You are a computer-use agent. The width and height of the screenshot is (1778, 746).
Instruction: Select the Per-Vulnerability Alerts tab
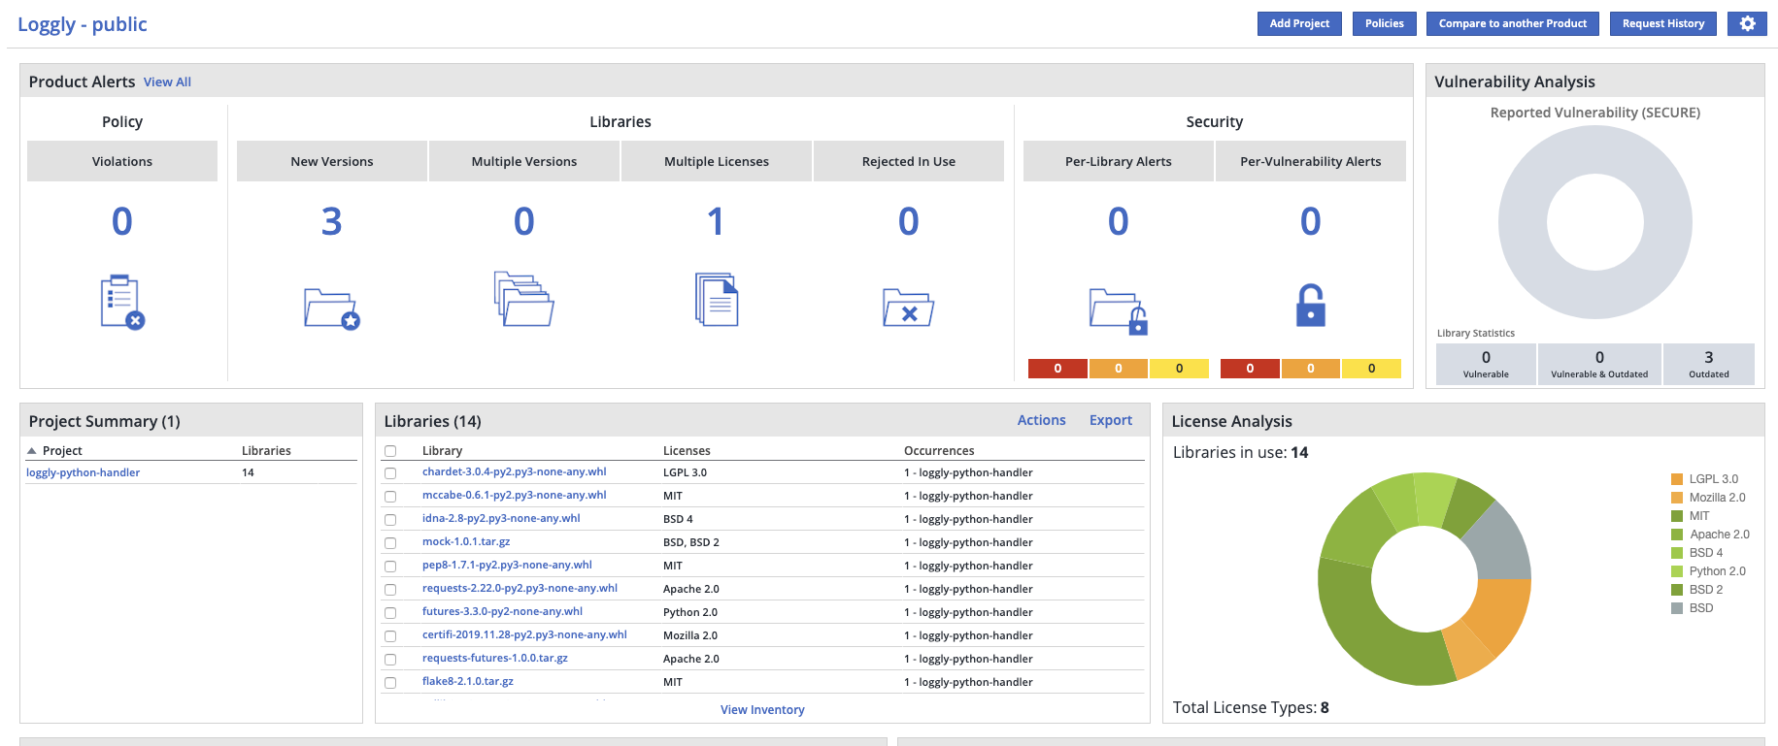[1311, 161]
